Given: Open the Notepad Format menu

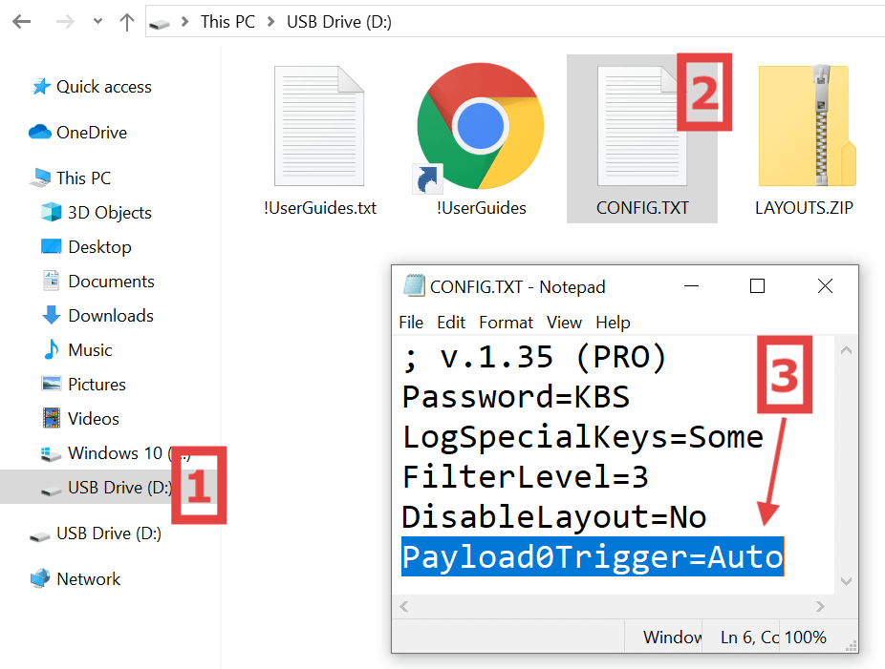Looking at the screenshot, I should click(x=506, y=323).
